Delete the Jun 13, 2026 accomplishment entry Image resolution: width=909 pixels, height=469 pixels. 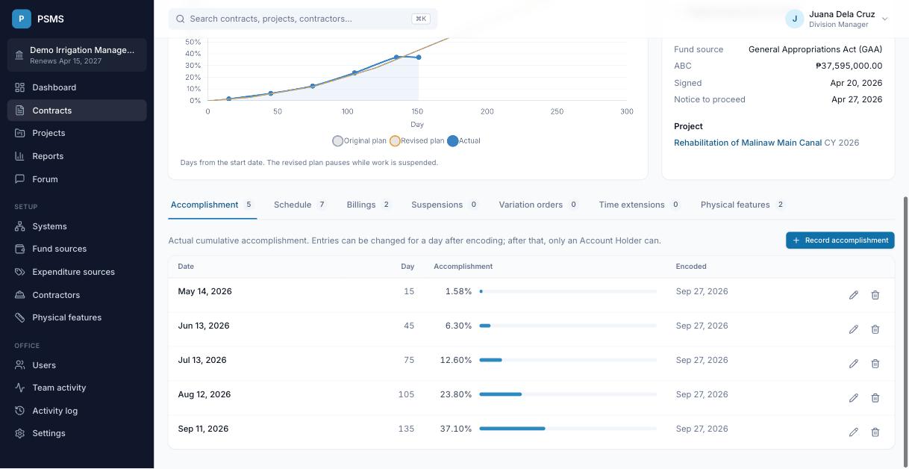click(875, 329)
